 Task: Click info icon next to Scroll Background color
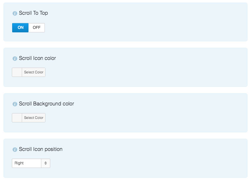(15, 104)
